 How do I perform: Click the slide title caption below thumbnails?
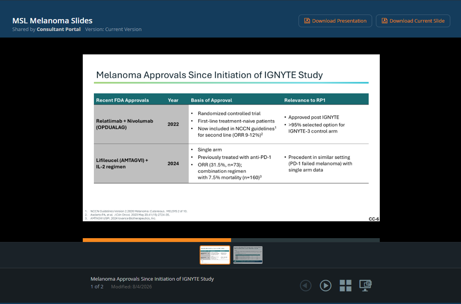coord(152,279)
